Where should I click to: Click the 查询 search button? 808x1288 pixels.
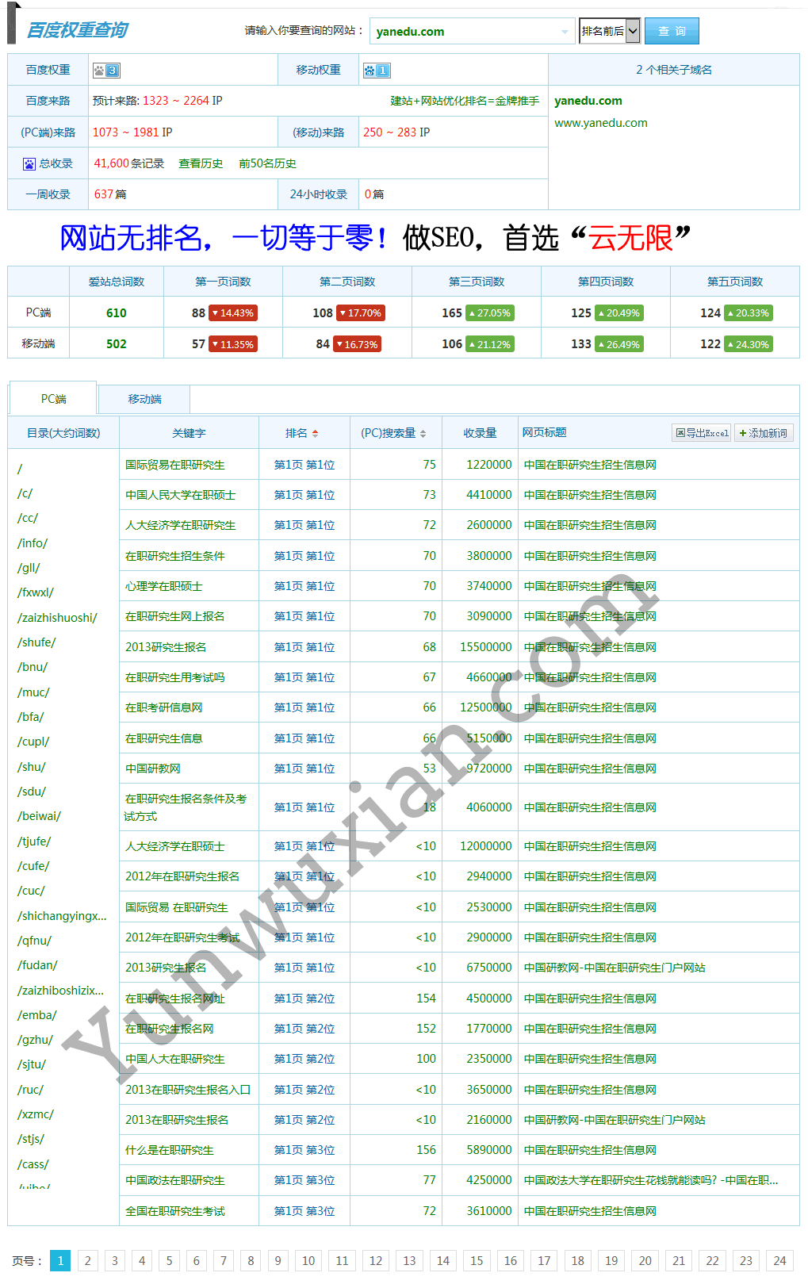pos(672,31)
